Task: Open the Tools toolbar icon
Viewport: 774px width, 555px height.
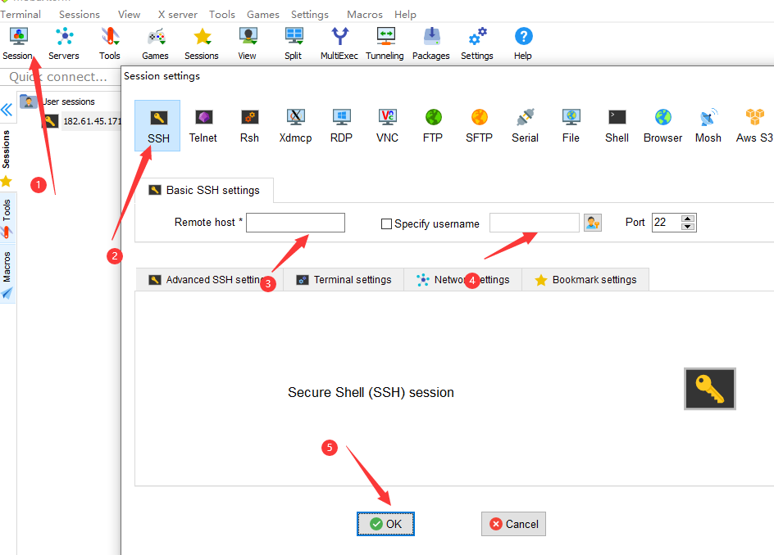Action: pyautogui.click(x=110, y=44)
